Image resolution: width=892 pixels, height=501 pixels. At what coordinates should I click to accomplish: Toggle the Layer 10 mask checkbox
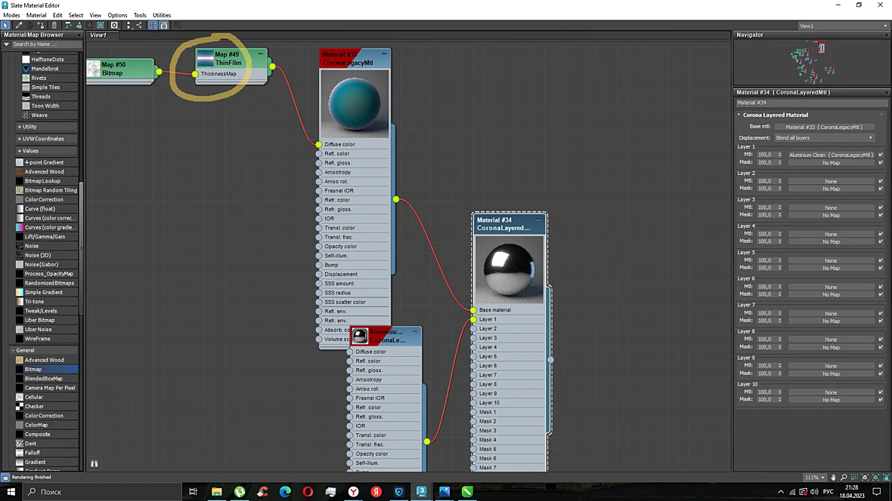881,400
